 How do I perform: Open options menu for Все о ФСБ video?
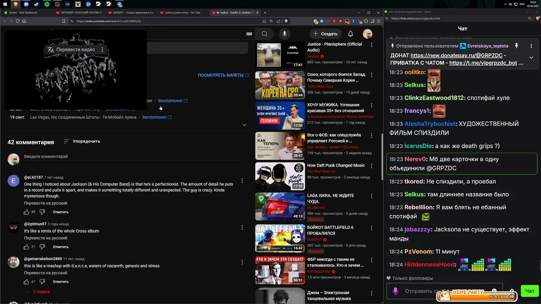click(372, 136)
